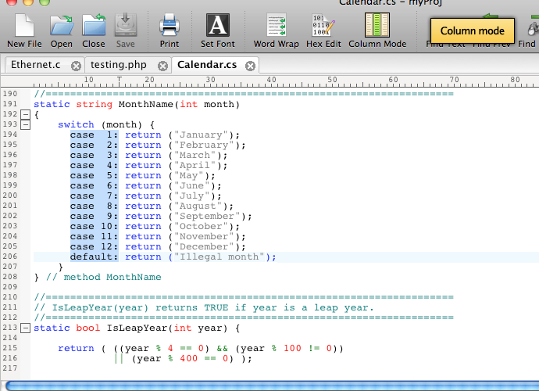Viewport: 539px width, 391px height.
Task: Collapse the IsLeapYear fold at line 213
Action: pyautogui.click(x=26, y=328)
